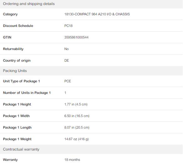The image size is (183, 164).
Task: Click Unit Type of Package 1 label
Action: coord(21,81)
